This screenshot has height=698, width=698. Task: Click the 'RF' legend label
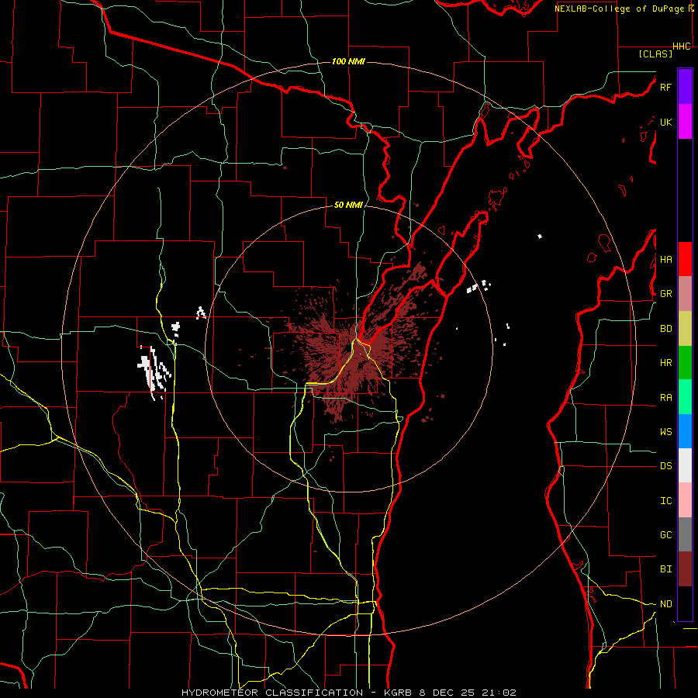click(665, 87)
